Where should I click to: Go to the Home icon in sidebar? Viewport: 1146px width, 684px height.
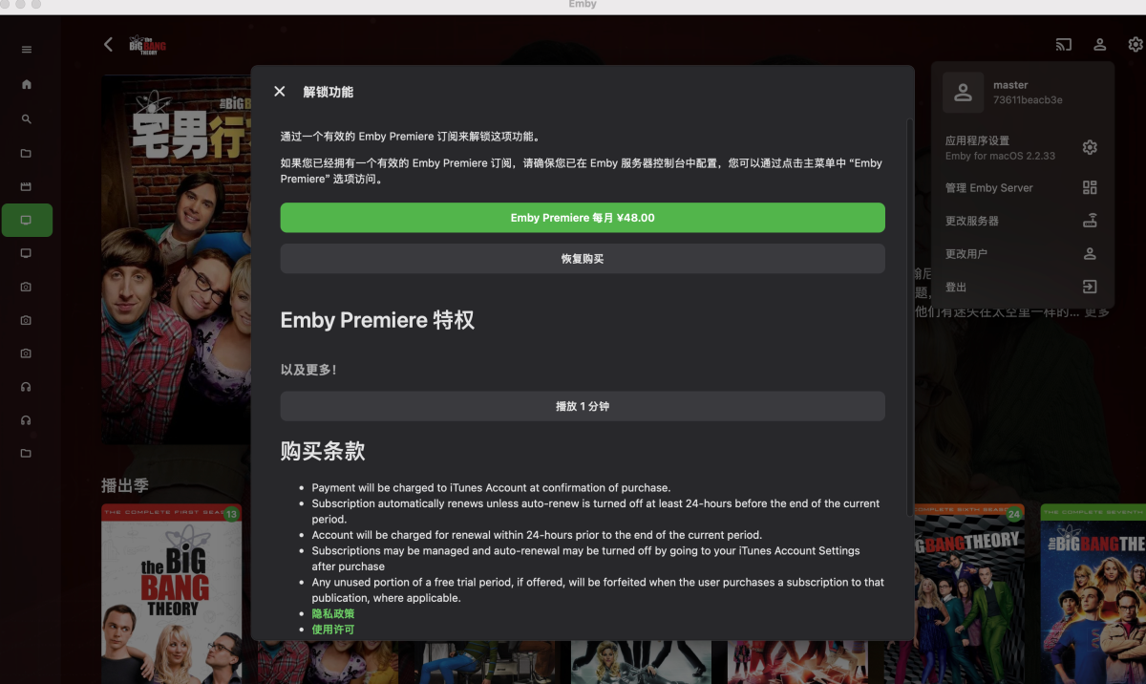point(27,84)
